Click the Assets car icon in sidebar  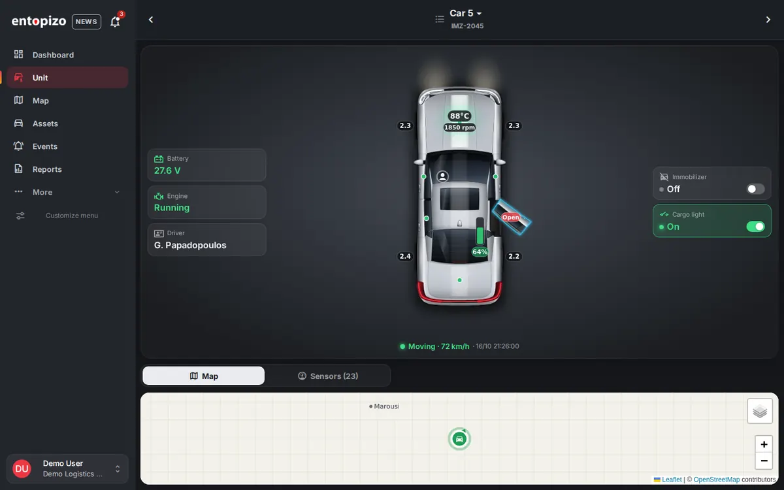click(18, 123)
